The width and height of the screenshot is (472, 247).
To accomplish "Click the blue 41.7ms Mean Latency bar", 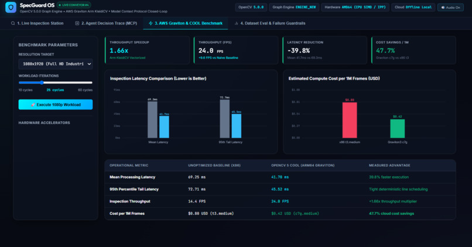I will click(x=164, y=127).
